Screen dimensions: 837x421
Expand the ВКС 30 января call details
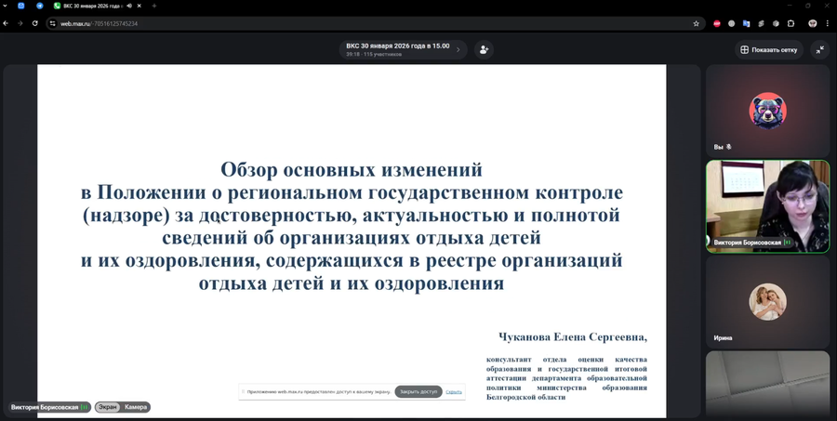coord(458,49)
